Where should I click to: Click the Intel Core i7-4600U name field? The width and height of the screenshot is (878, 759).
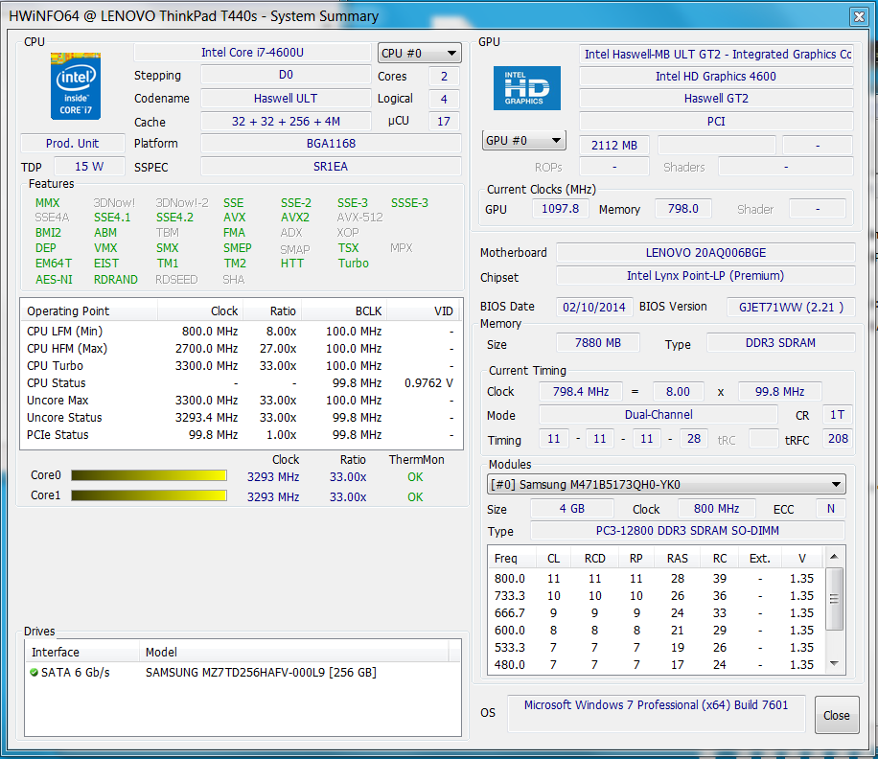[252, 53]
